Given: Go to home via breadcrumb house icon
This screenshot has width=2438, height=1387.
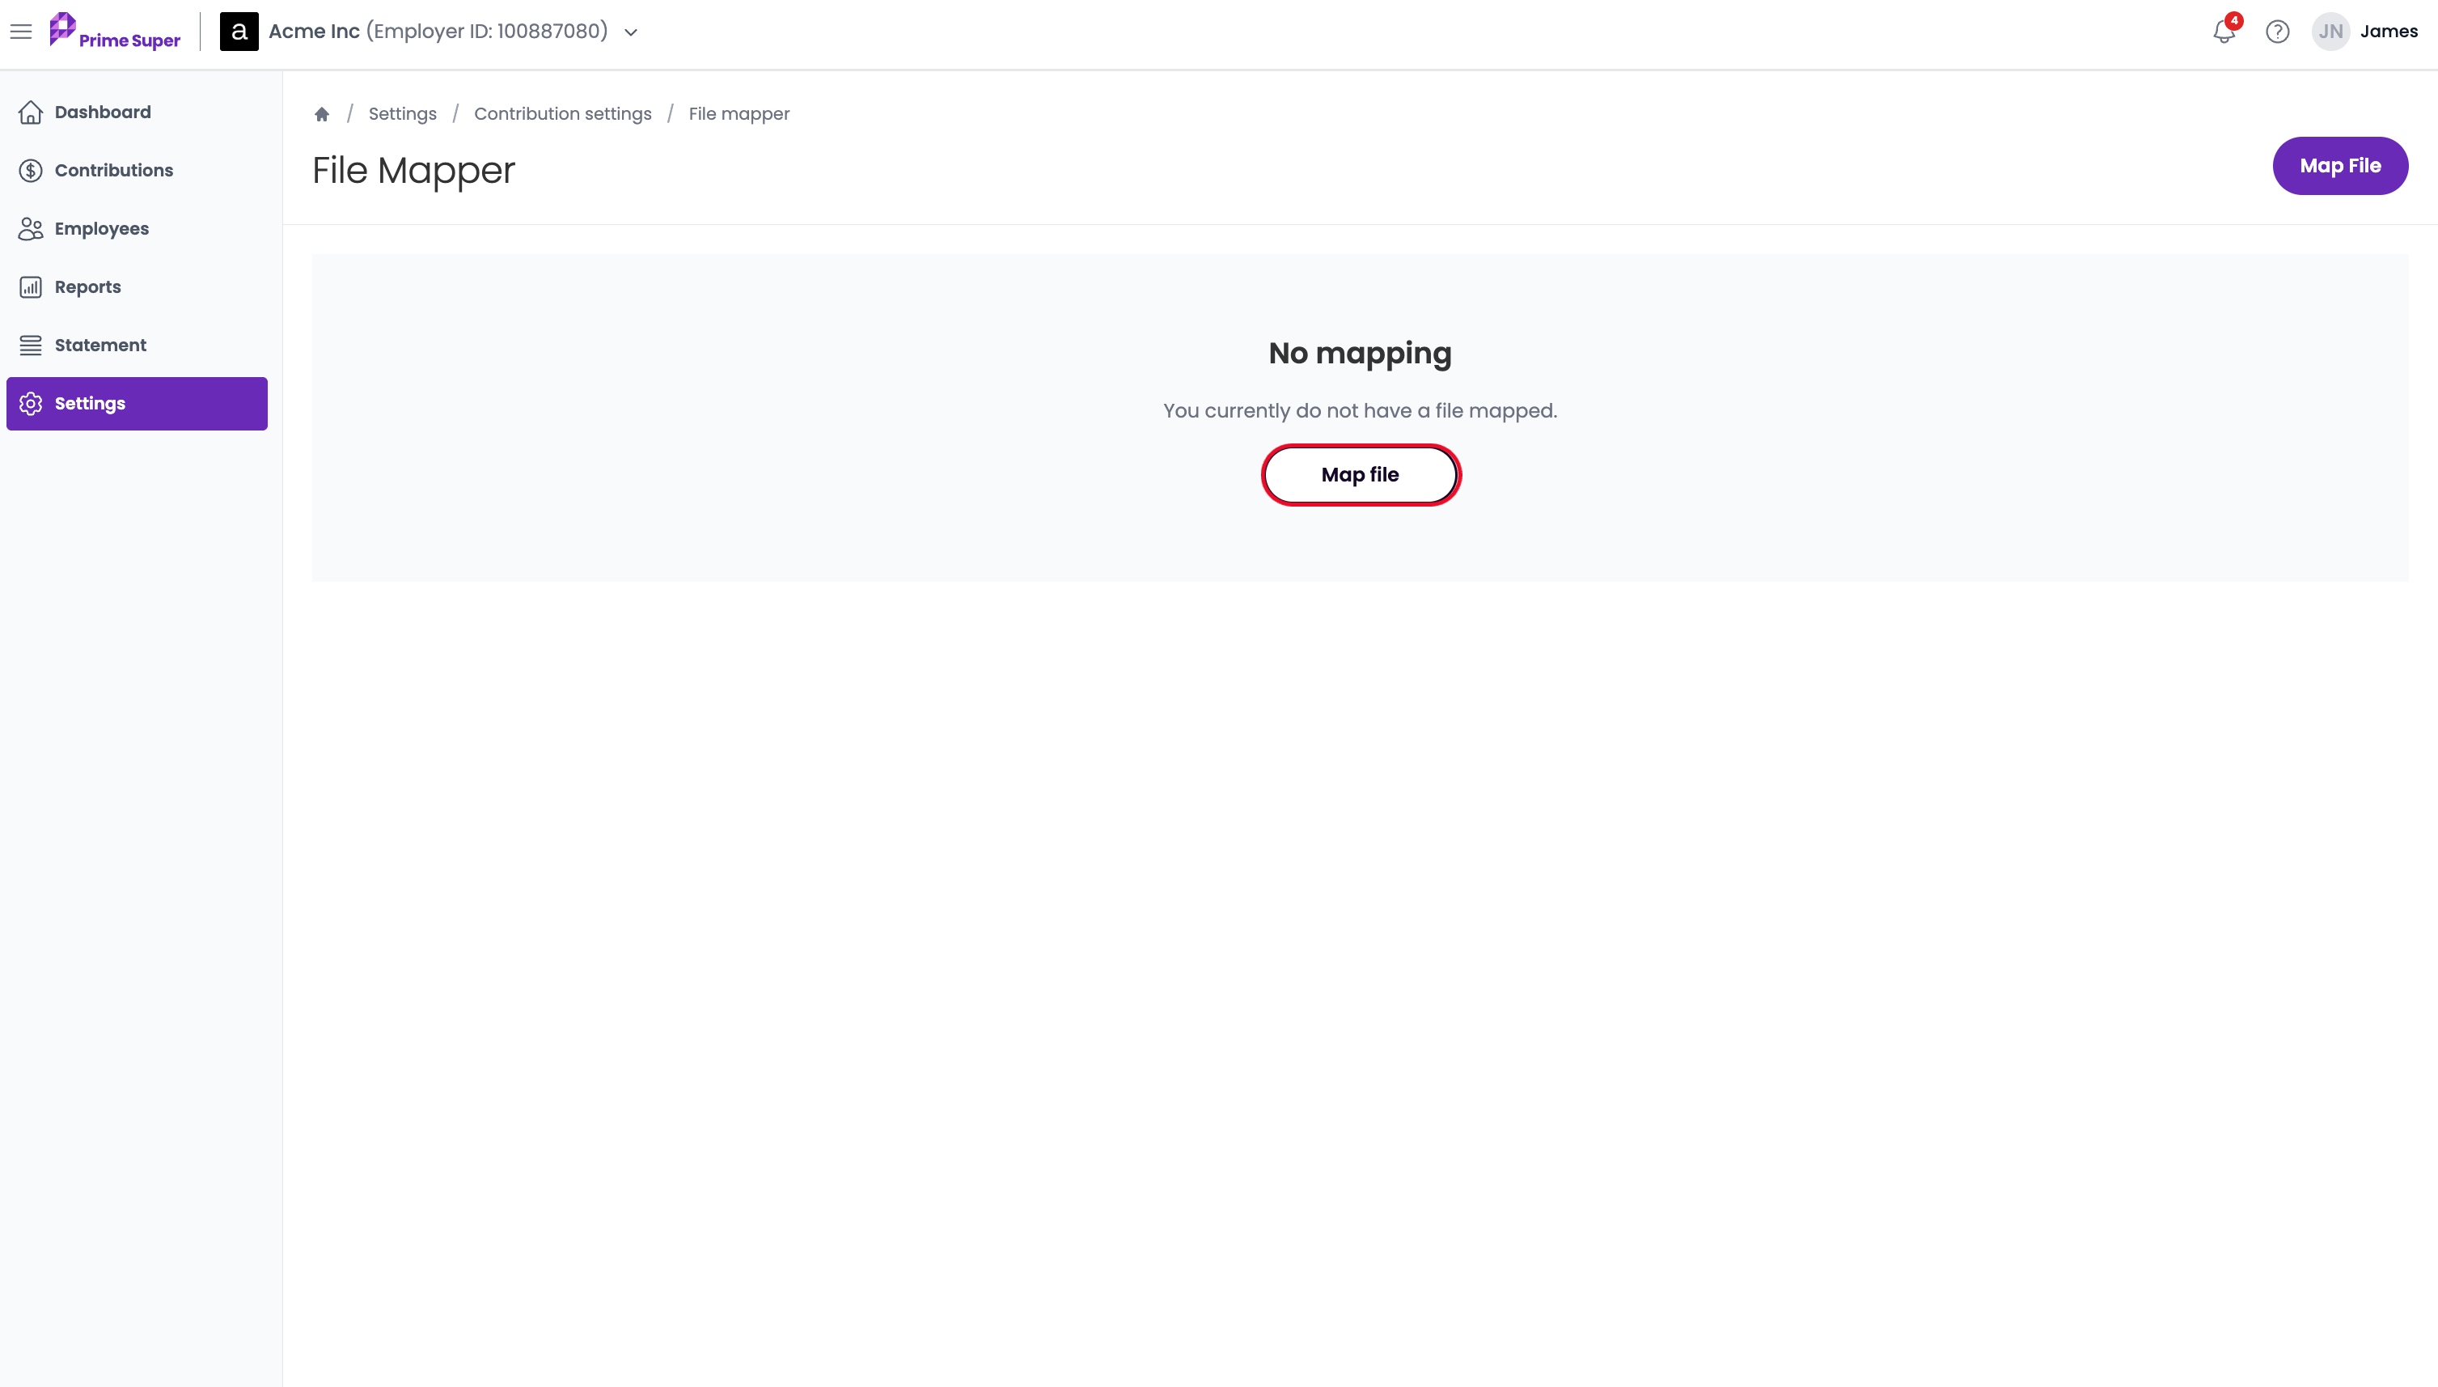Looking at the screenshot, I should [x=322, y=114].
